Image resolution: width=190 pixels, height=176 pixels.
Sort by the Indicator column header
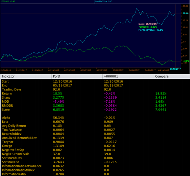pyautogui.click(x=26, y=76)
